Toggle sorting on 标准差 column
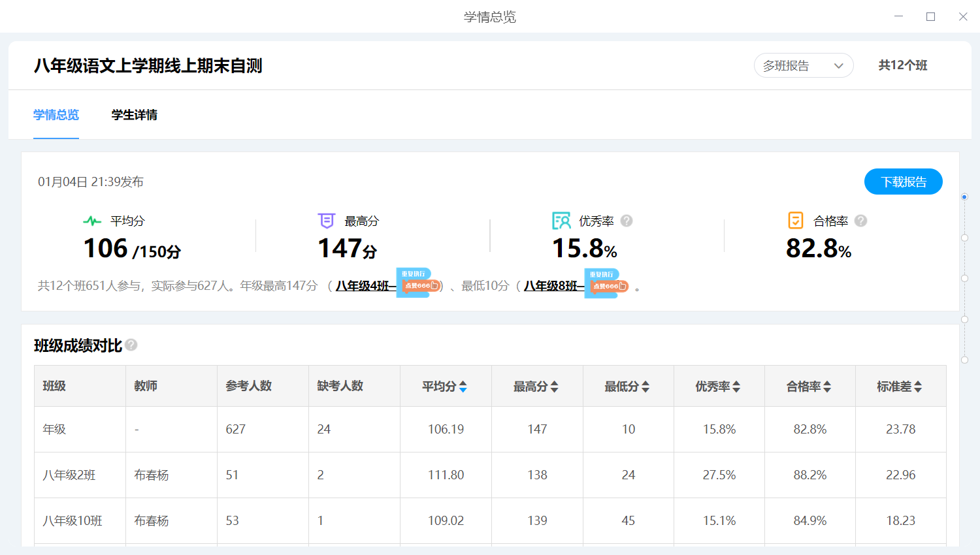This screenshot has width=980, height=555. (x=918, y=387)
